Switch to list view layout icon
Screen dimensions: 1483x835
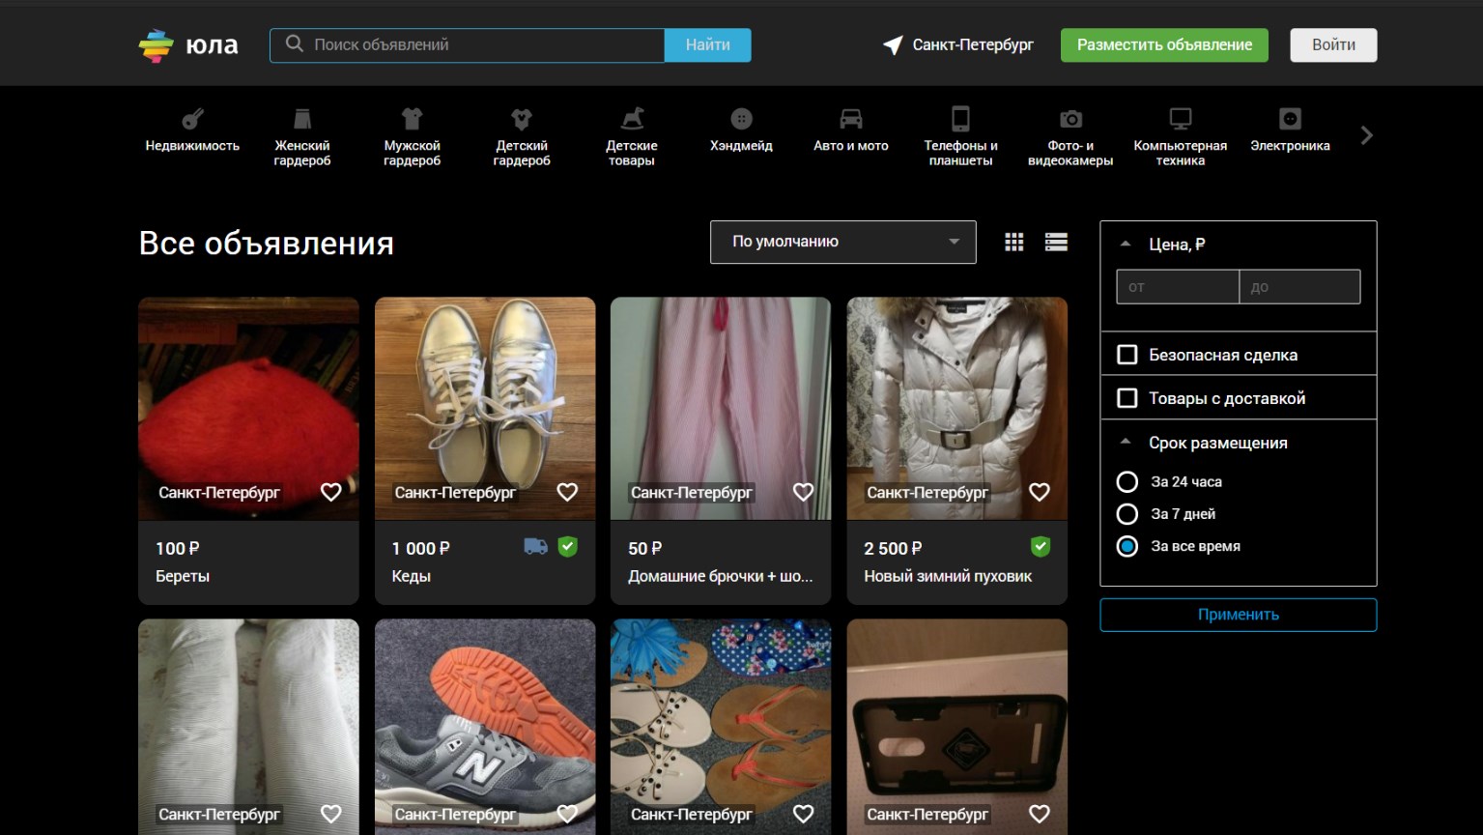click(x=1056, y=243)
